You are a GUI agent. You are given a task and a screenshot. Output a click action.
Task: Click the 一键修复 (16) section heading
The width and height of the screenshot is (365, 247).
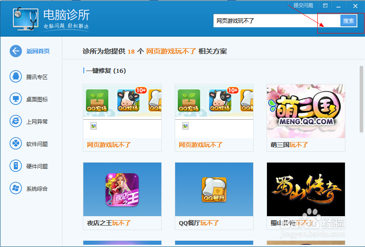[x=106, y=71]
